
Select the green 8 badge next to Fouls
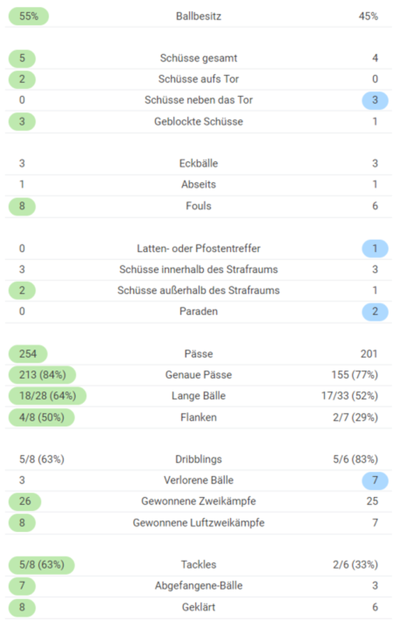[x=22, y=207]
